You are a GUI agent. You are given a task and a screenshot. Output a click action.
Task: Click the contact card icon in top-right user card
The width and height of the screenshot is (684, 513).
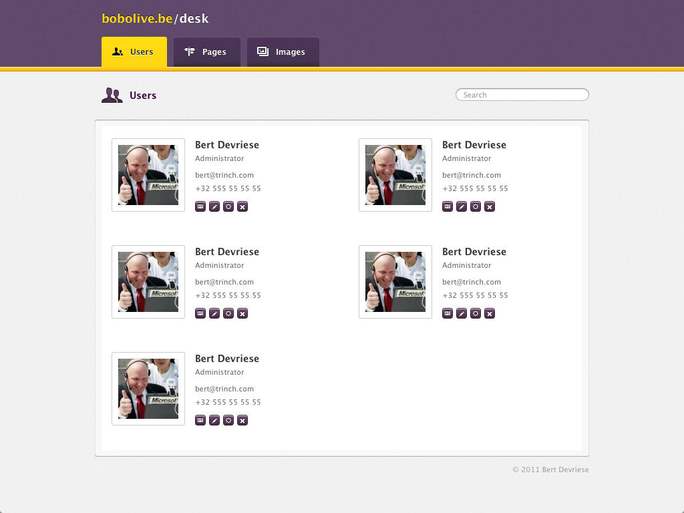(448, 206)
